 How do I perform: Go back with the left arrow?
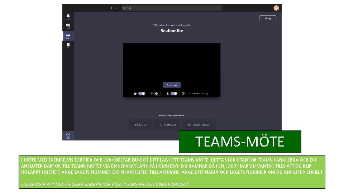pos(111,8)
